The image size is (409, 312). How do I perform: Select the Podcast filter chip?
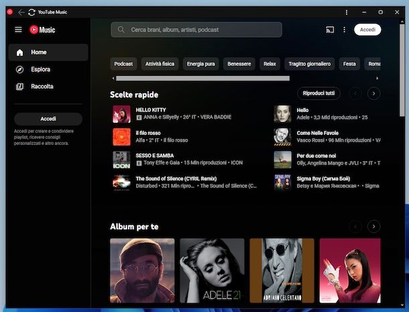click(x=123, y=64)
